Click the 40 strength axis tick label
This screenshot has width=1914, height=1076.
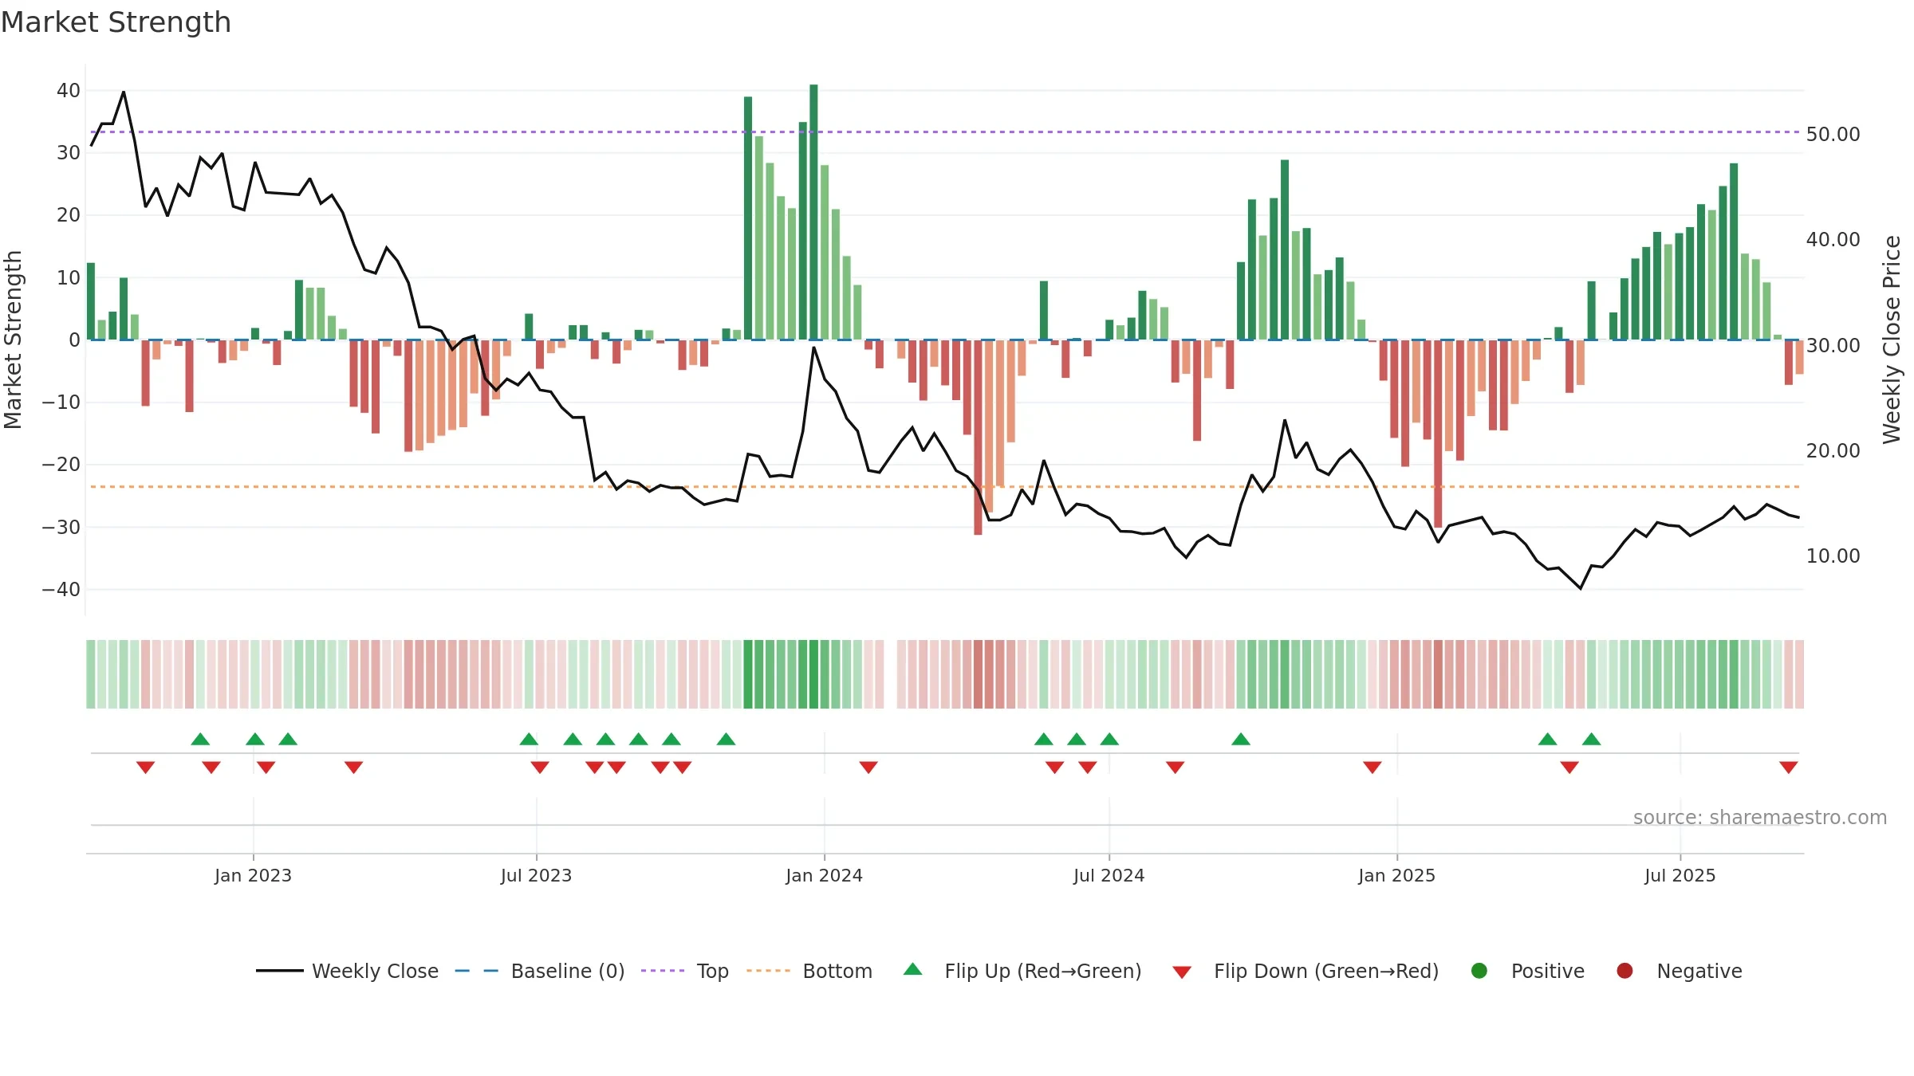(69, 90)
